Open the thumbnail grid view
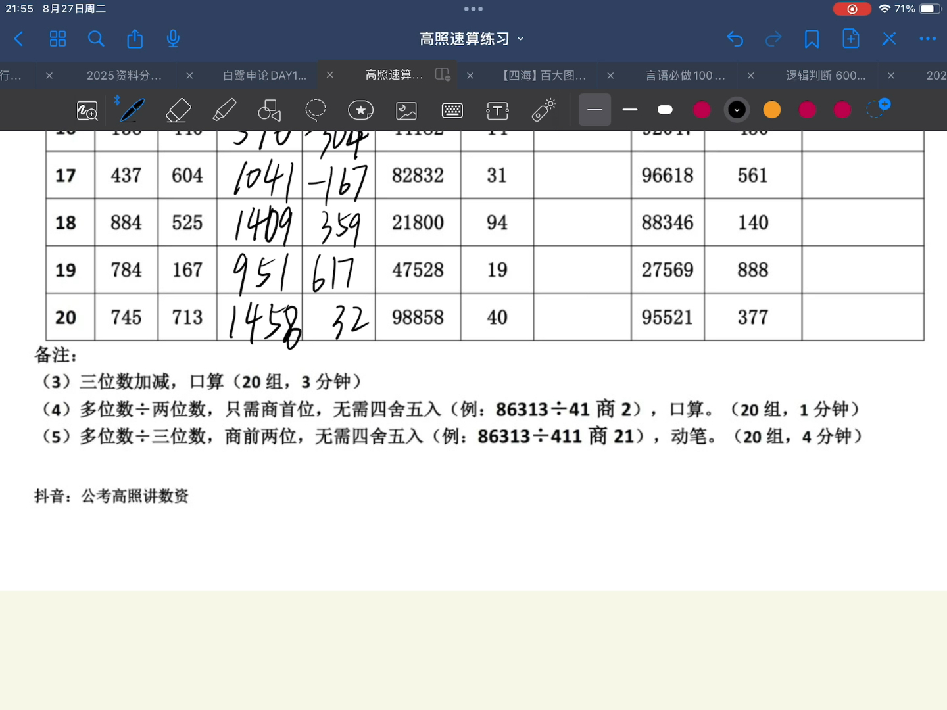This screenshot has width=947, height=710. pyautogui.click(x=58, y=39)
